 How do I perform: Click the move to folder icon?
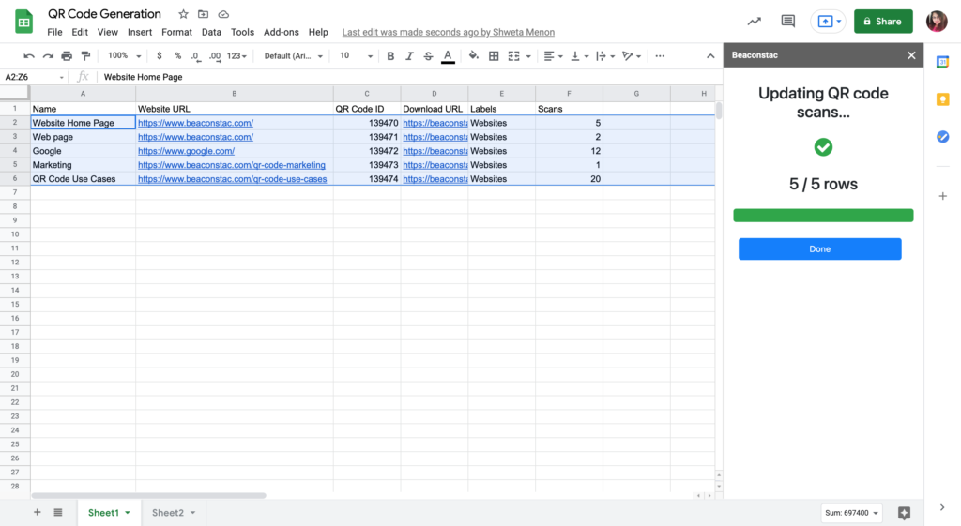(x=203, y=14)
